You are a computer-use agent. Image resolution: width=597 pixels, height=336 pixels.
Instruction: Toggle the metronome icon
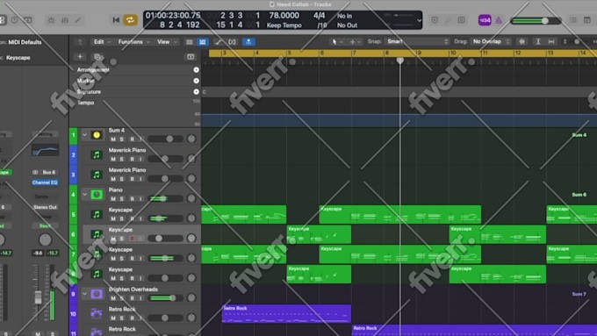pyautogui.click(x=499, y=20)
